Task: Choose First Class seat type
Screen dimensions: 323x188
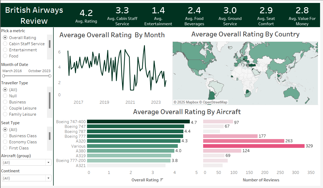Action: 5,148
